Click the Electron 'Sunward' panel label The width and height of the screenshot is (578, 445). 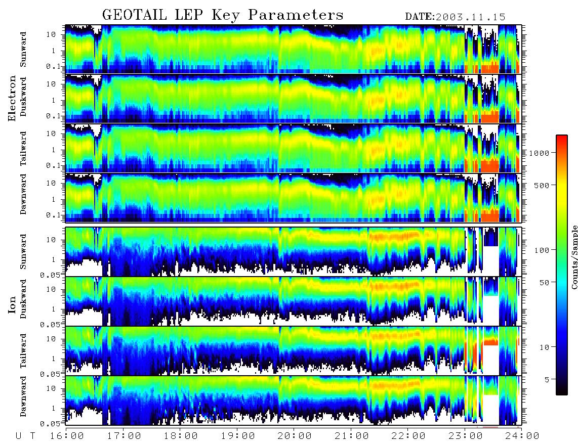[x=23, y=50]
